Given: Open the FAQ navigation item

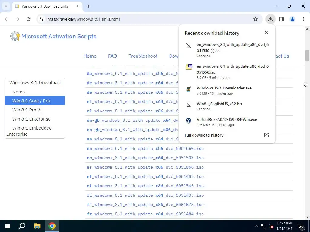Looking at the screenshot, I should point(113,56).
